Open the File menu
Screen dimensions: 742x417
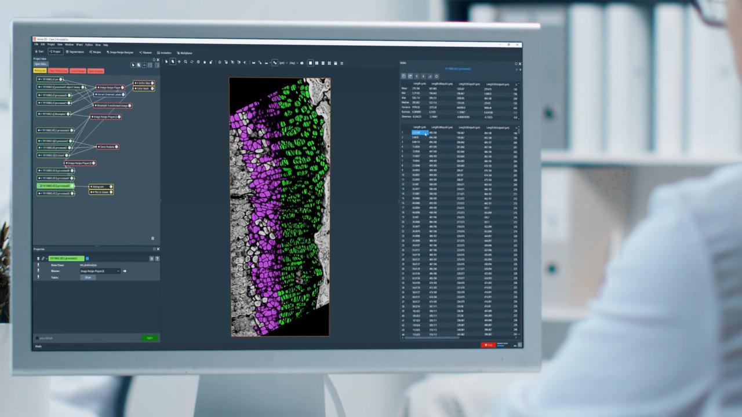tap(36, 45)
